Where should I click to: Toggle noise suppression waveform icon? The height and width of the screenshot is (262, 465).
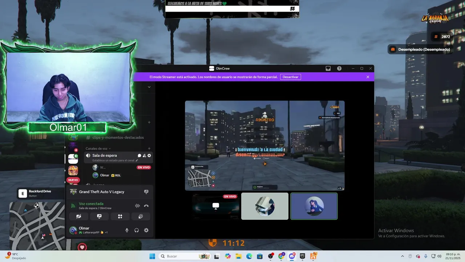(137, 206)
